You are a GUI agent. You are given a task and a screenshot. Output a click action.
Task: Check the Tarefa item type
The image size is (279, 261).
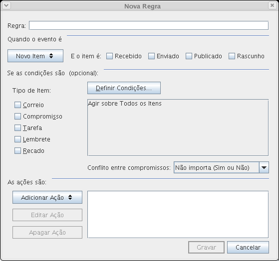point(17,128)
